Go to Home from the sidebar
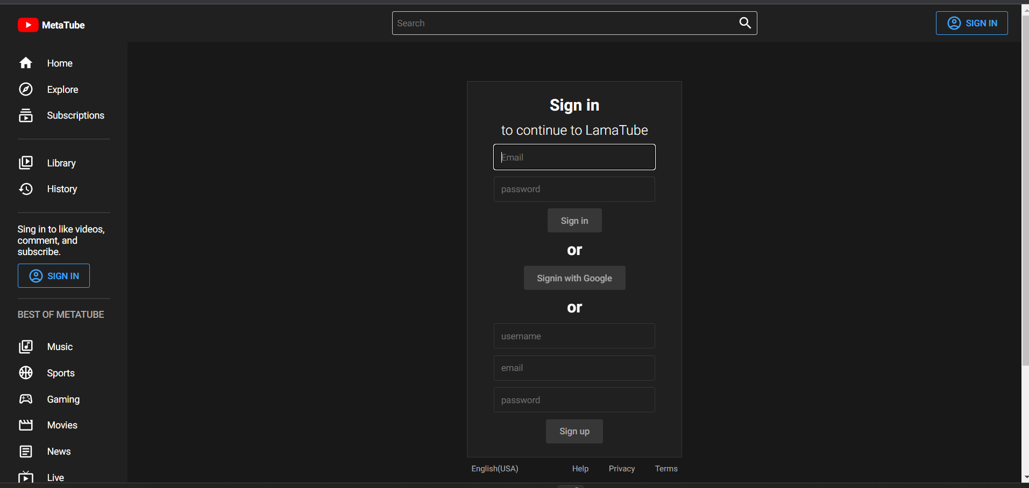The height and width of the screenshot is (488, 1029). [60, 63]
